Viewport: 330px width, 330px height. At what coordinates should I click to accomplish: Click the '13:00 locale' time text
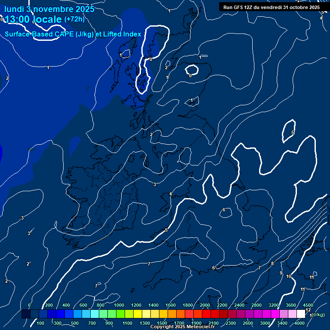tap(33, 19)
